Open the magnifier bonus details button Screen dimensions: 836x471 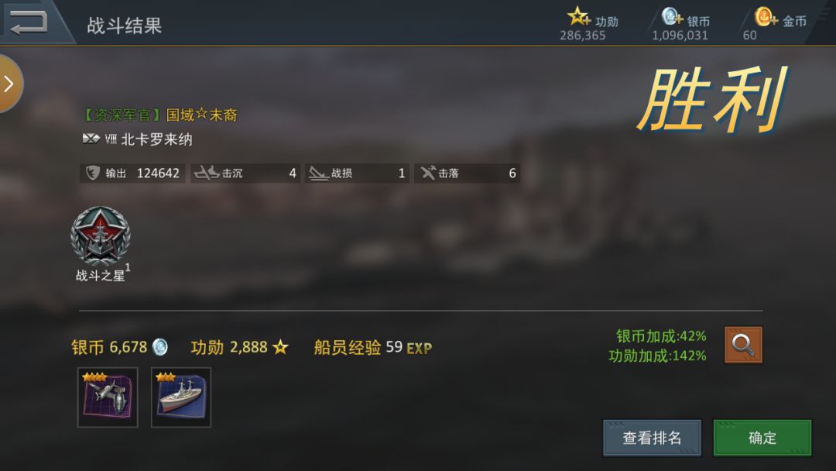(x=743, y=345)
